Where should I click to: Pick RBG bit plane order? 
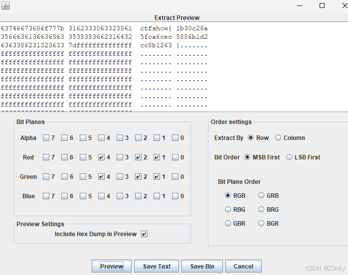[x=228, y=209]
